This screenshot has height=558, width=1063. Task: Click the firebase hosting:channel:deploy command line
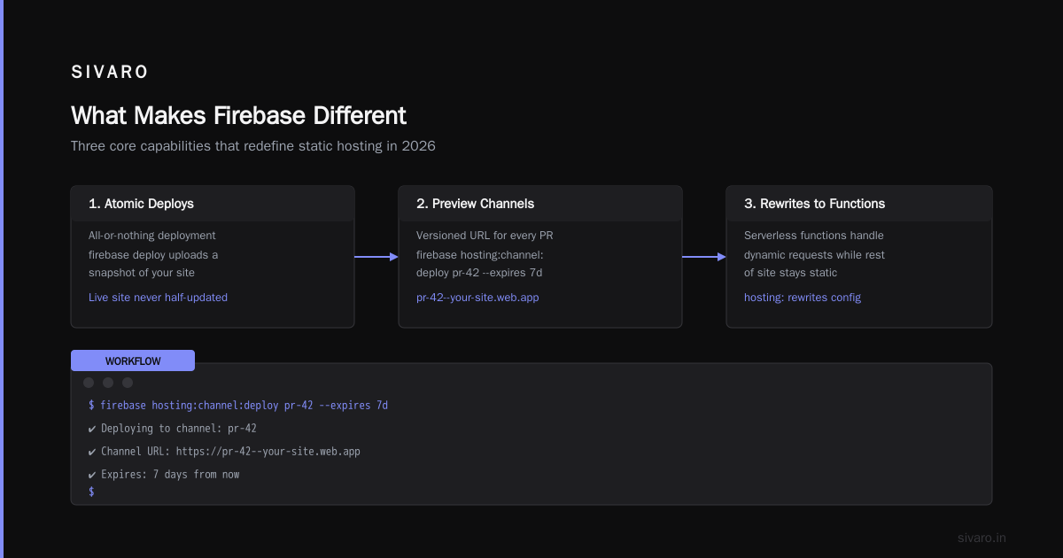pos(238,406)
